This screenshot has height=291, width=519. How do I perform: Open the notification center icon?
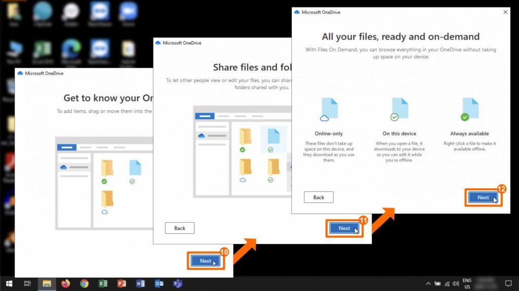(x=508, y=283)
